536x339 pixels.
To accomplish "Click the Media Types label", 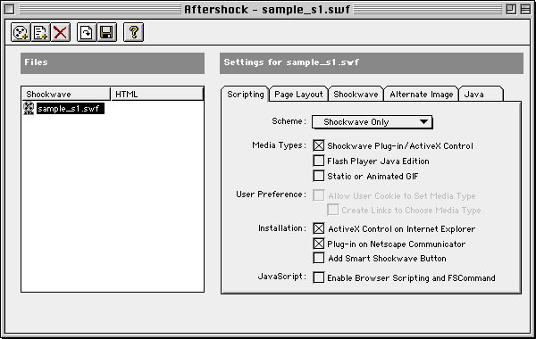I will (x=279, y=145).
